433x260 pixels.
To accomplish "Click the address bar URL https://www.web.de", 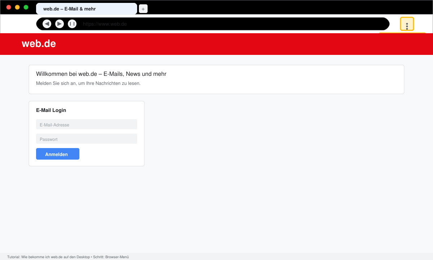I will [x=105, y=24].
